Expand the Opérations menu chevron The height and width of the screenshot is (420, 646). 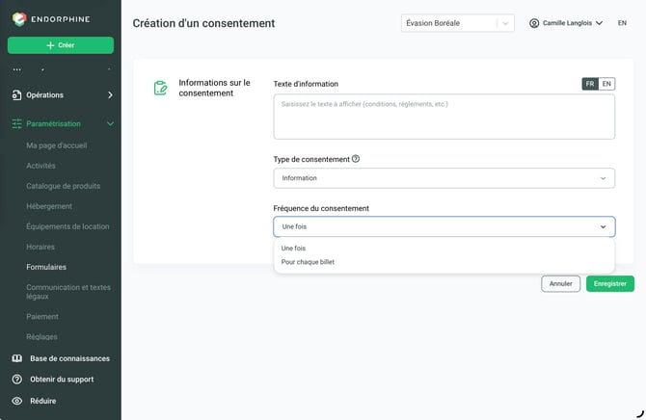point(110,95)
